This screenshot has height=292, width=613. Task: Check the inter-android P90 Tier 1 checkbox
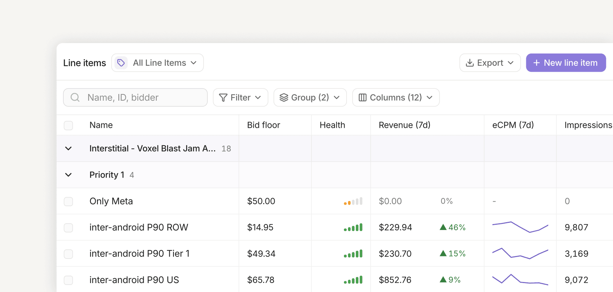coord(68,254)
